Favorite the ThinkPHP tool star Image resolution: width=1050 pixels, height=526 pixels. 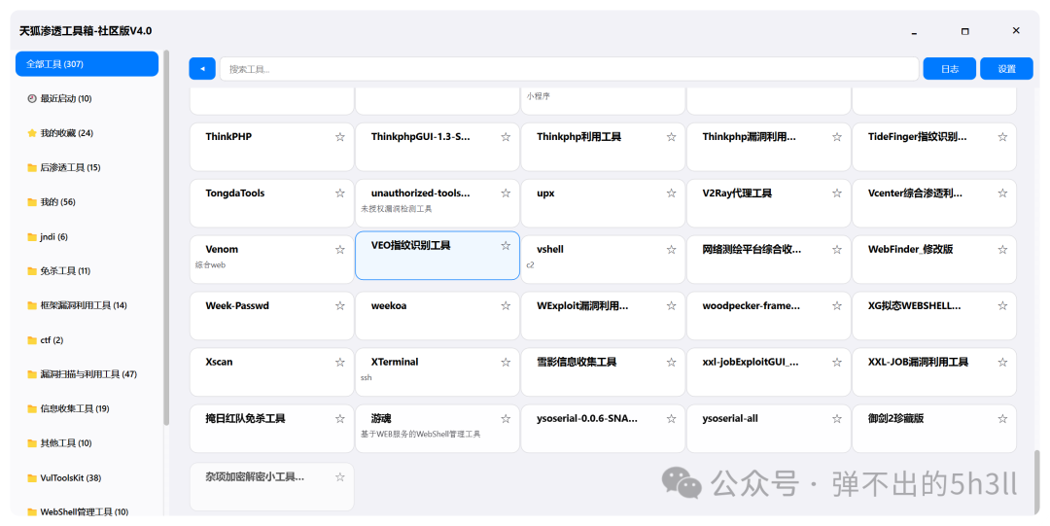(x=340, y=137)
